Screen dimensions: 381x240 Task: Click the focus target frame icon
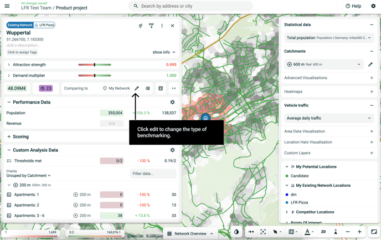(263, 232)
